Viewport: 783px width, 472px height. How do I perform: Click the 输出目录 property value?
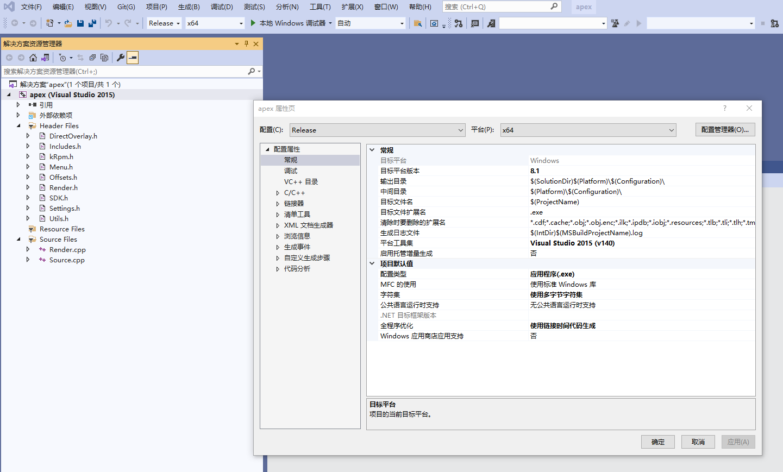(x=597, y=181)
